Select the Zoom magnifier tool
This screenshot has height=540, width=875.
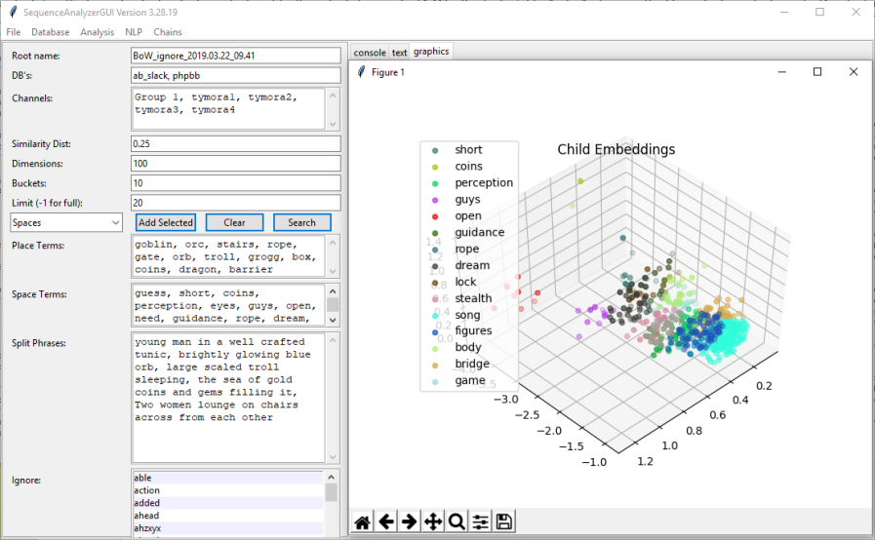click(457, 522)
